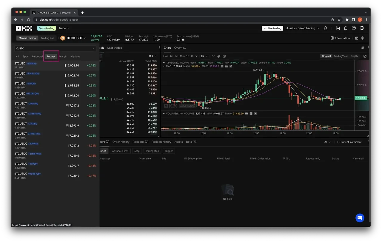This screenshot has width=382, height=242.
Task: Open the Last trades tab
Action: coord(115,48)
